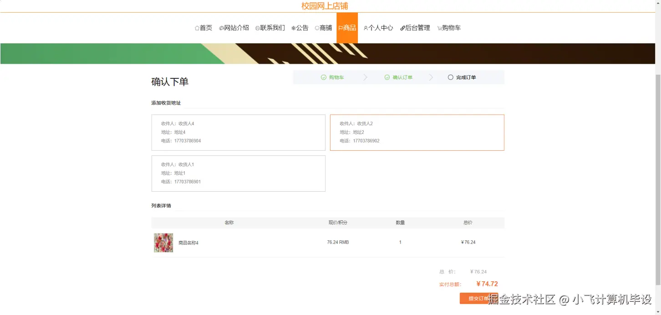This screenshot has width=661, height=315.
Task: Open the 首页 home menu item
Action: tap(203, 28)
